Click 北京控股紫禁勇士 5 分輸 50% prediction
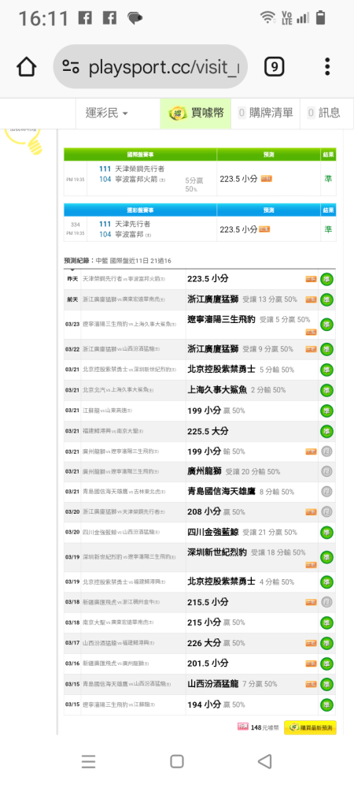354x788 pixels. point(241,370)
